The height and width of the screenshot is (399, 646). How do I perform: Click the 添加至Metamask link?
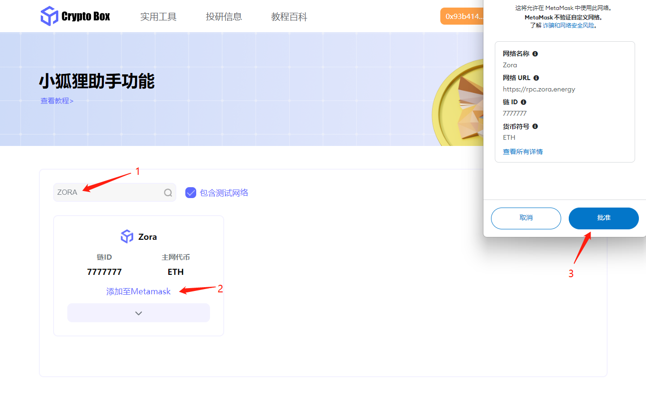pos(138,291)
